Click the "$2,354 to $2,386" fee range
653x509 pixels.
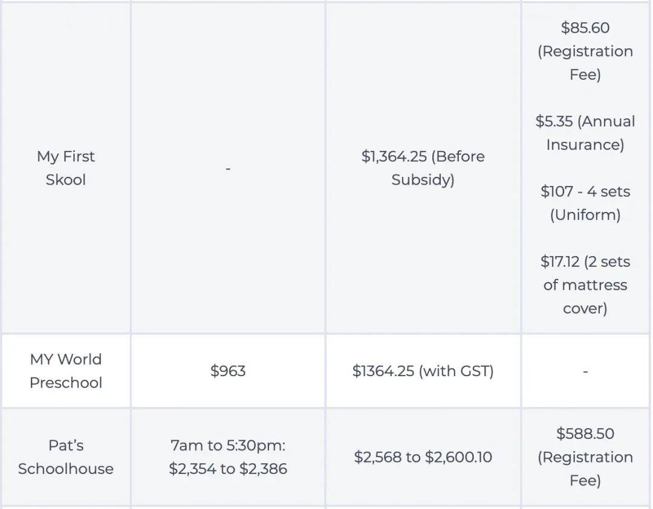tap(228, 469)
